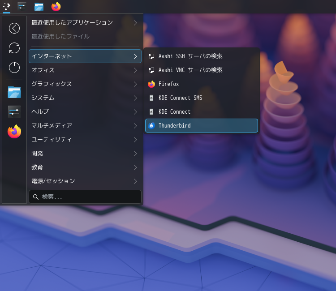This screenshot has height=291, width=336.
Task: Open Dolphin file manager from sidebar favorites
Action: coord(14,92)
